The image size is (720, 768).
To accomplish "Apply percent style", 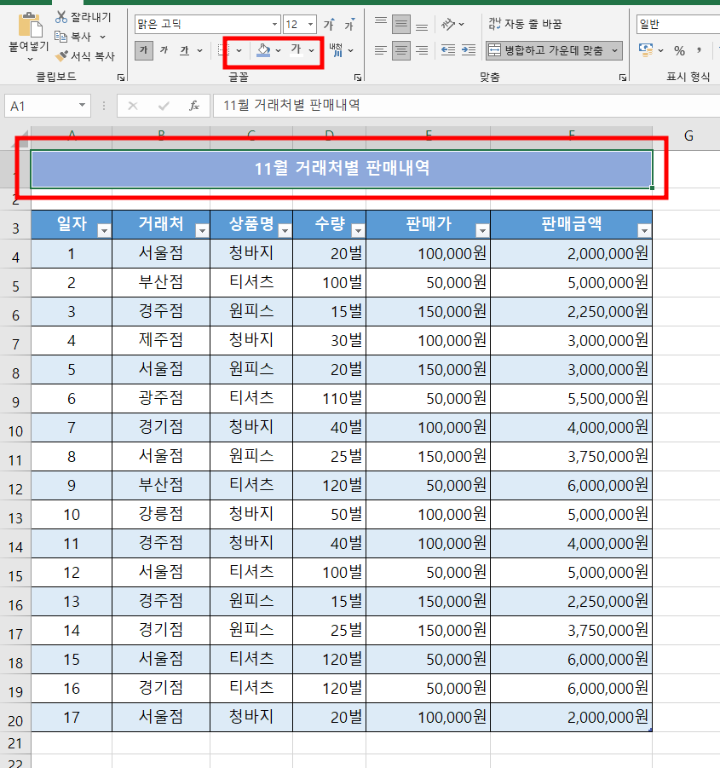I will point(679,50).
